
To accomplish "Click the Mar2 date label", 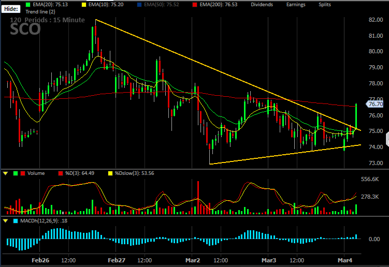I will [x=193, y=260].
